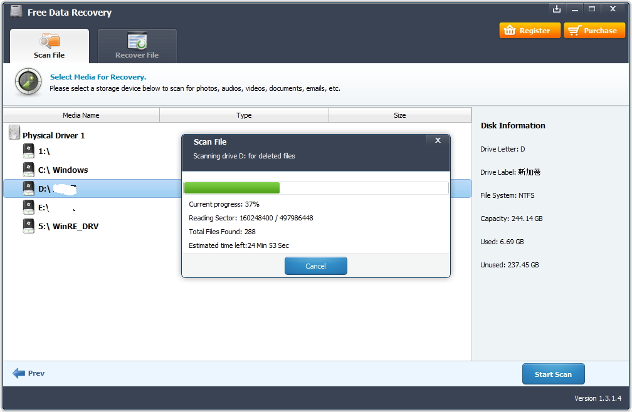This screenshot has height=412, width=632.
Task: Select the 5:\ WinRE_DRV drive icon
Action: click(x=29, y=226)
